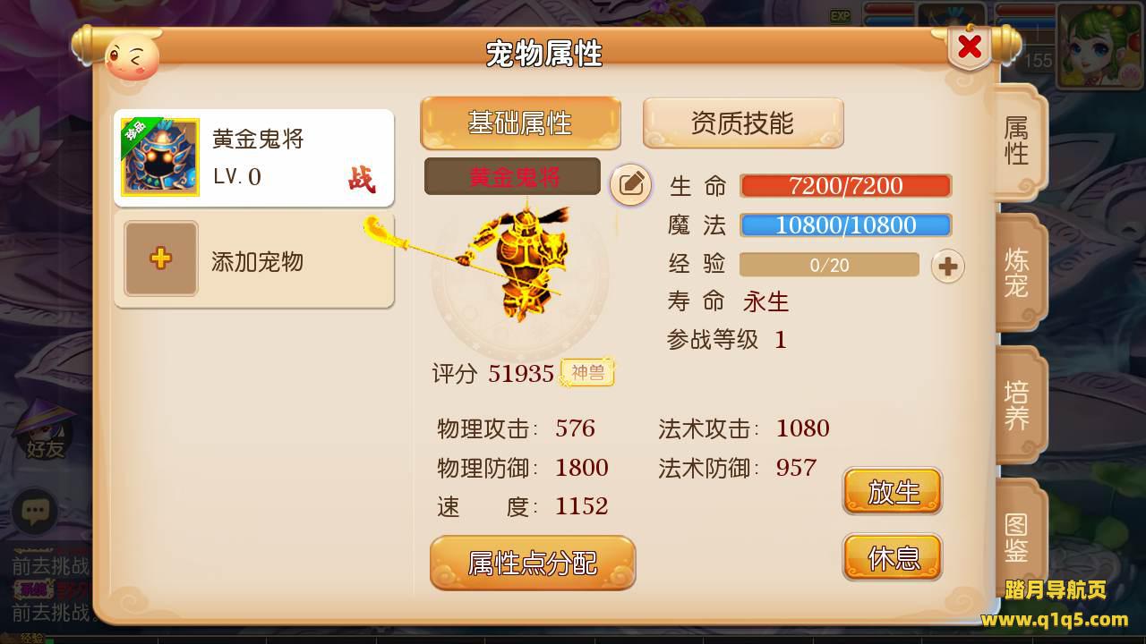Select the 黄金鬼将 pet portrait thumbnail

pos(160,157)
